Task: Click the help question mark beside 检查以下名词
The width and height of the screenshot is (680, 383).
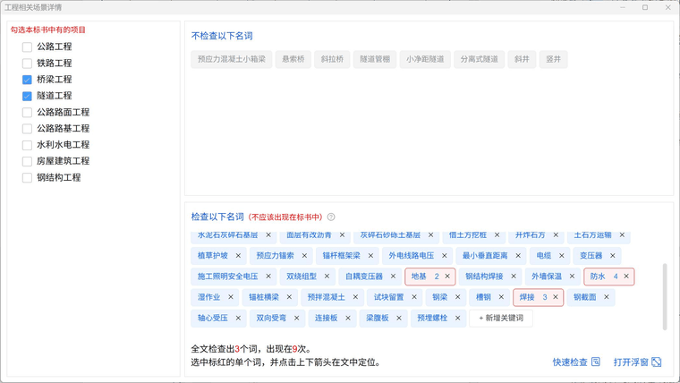Action: pos(331,217)
